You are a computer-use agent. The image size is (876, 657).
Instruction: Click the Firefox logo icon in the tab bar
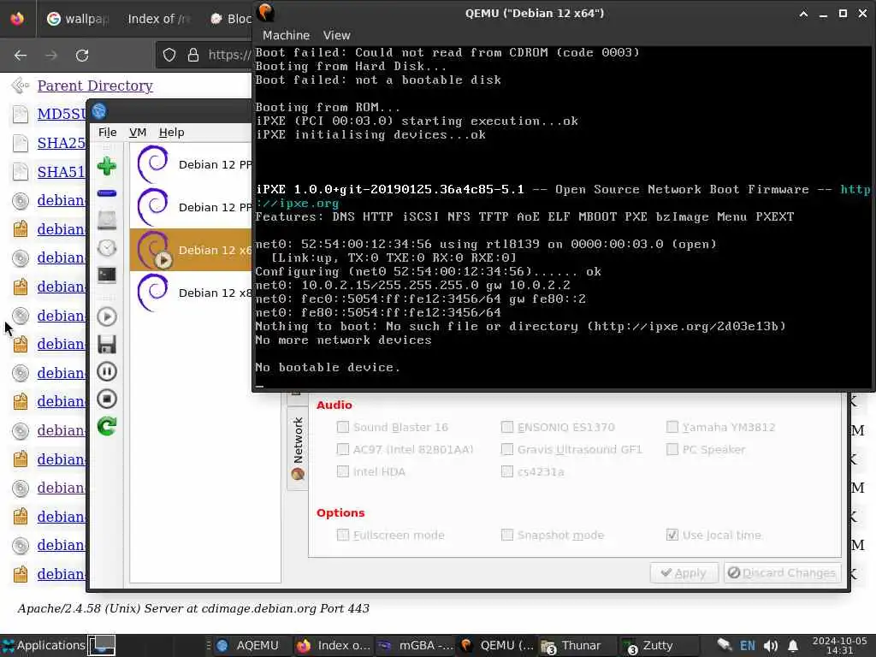17,19
